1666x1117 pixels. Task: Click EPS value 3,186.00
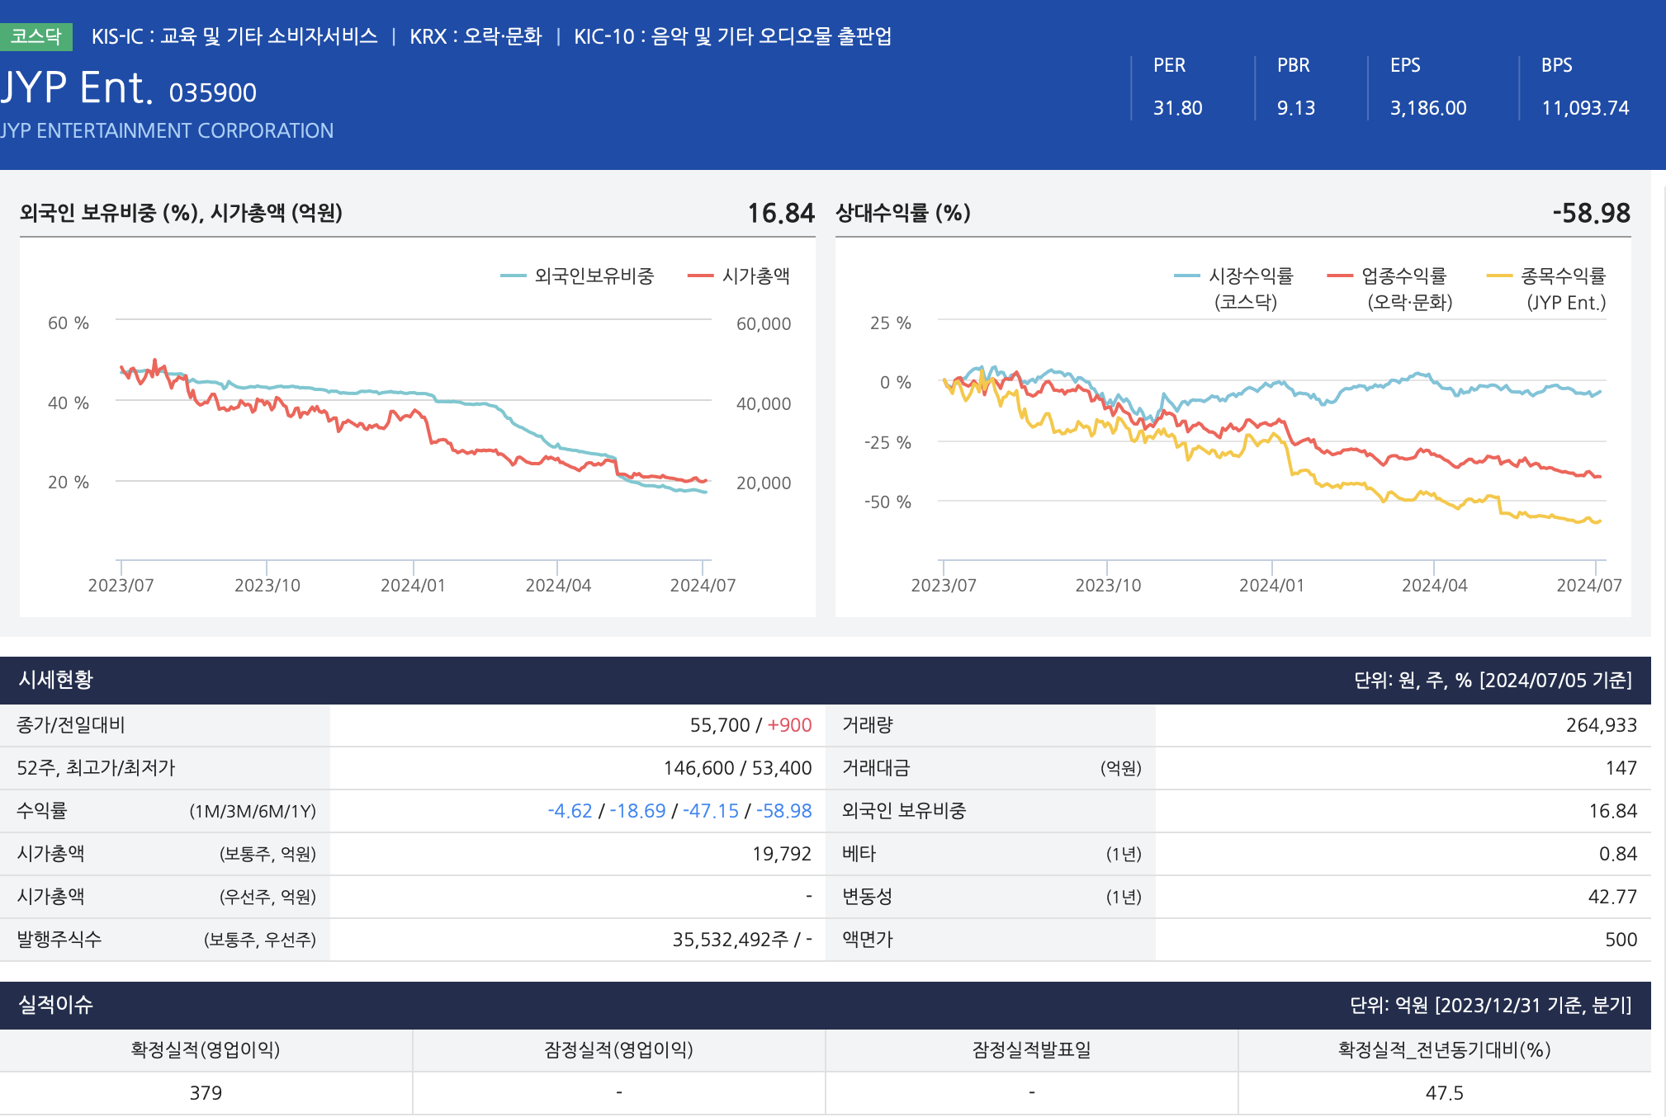[1427, 108]
